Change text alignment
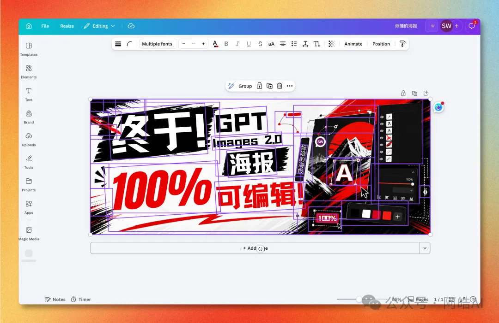 (283, 44)
